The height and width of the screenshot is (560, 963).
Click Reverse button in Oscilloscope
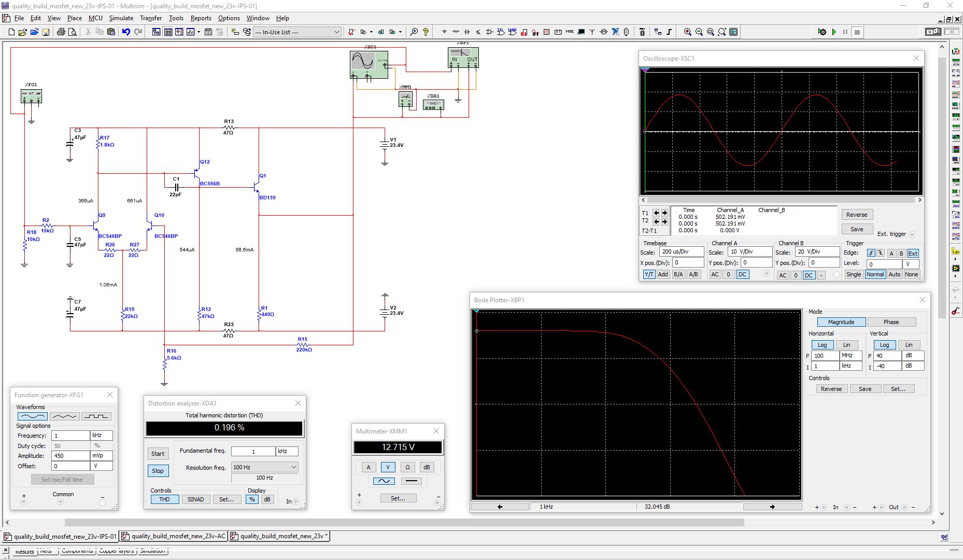pyautogui.click(x=857, y=215)
